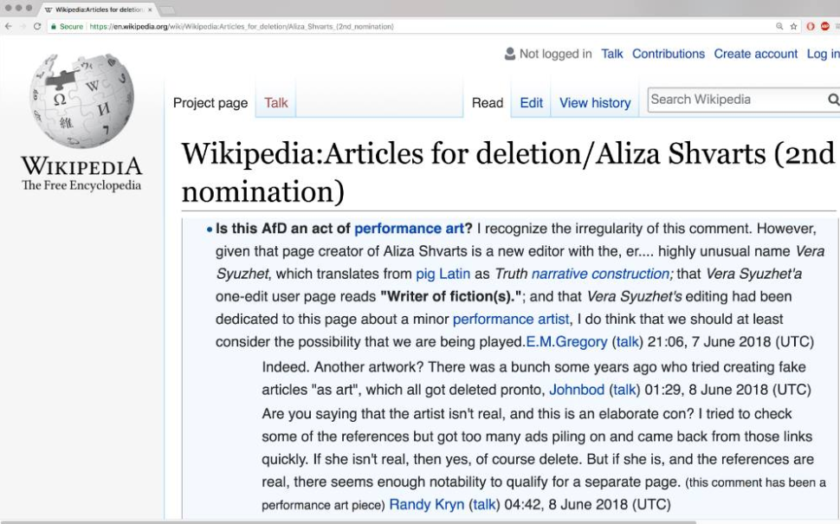Click the bold text Writer of fiction(s).
Image resolution: width=840 pixels, height=524 pixels.
point(451,297)
